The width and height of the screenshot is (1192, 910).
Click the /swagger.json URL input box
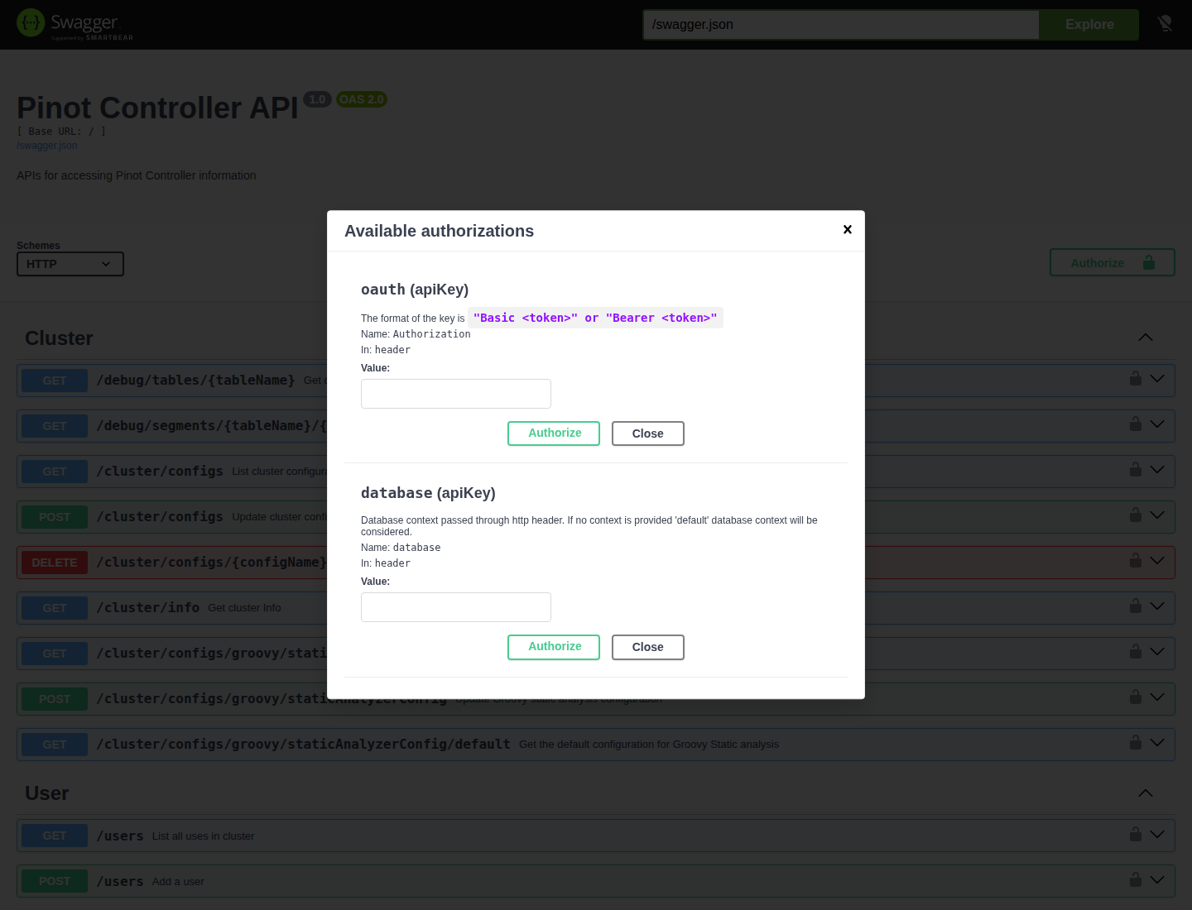841,25
